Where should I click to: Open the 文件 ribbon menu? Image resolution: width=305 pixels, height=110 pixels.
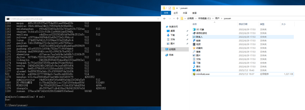click(x=166, y=13)
